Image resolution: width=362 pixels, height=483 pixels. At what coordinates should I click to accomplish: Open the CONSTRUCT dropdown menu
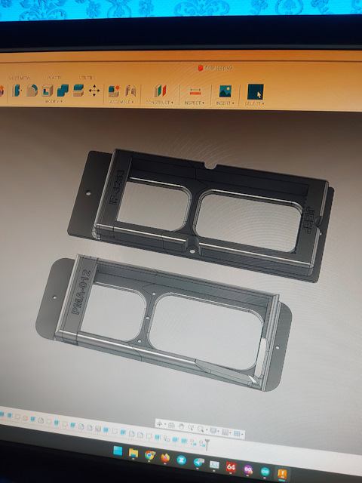point(159,103)
